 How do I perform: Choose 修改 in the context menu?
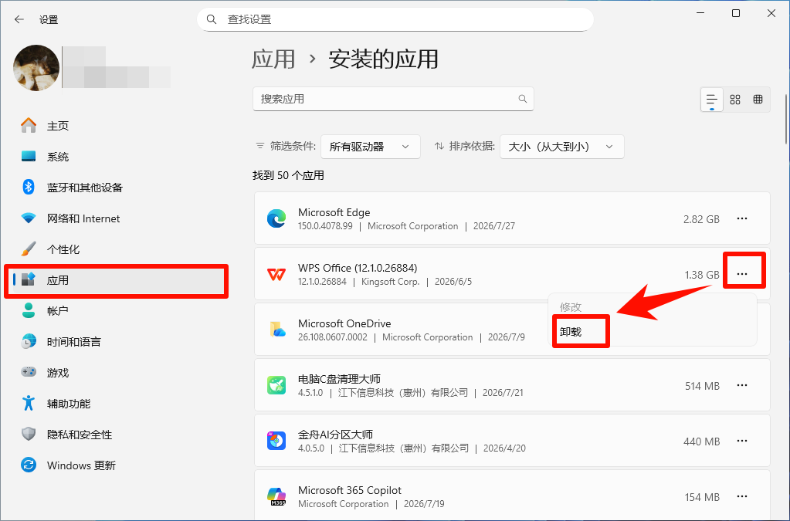(x=571, y=307)
